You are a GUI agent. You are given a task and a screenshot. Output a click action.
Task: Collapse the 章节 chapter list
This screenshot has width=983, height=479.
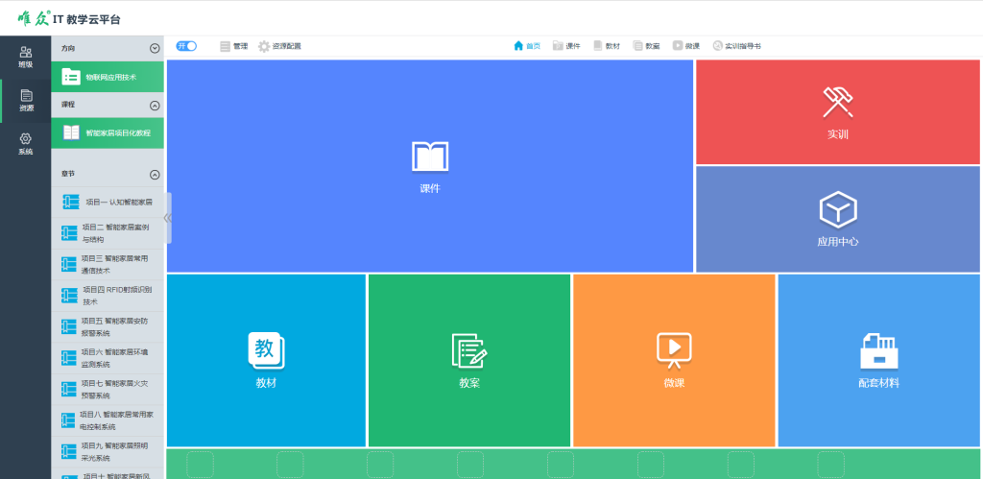[x=155, y=175]
